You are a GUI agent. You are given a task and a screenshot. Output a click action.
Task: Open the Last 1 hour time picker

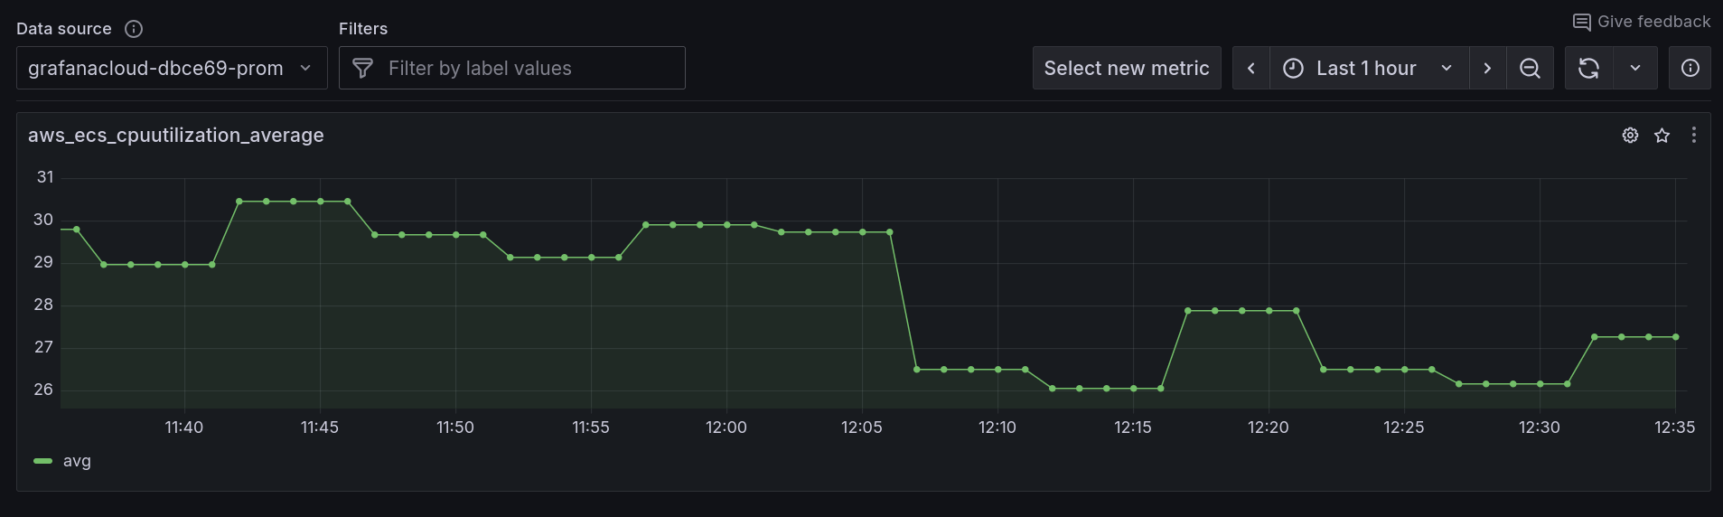(x=1368, y=69)
